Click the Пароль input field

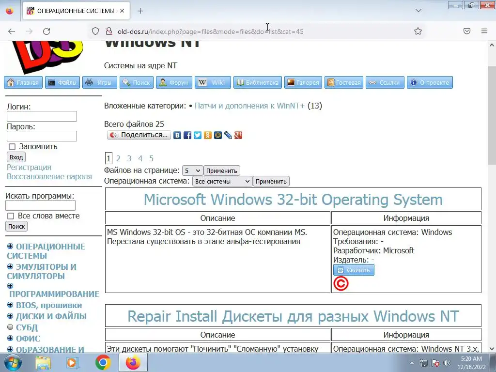click(42, 136)
